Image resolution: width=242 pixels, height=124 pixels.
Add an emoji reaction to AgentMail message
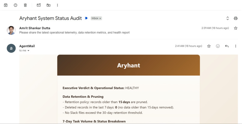(218, 46)
